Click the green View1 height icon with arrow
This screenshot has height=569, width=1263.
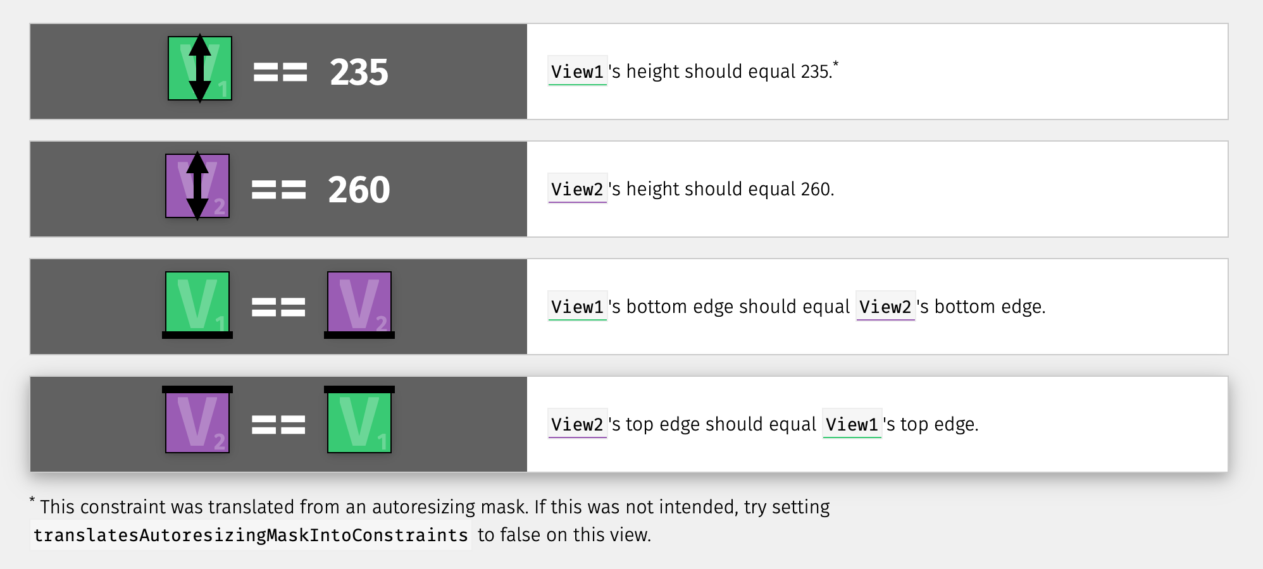[x=200, y=68]
